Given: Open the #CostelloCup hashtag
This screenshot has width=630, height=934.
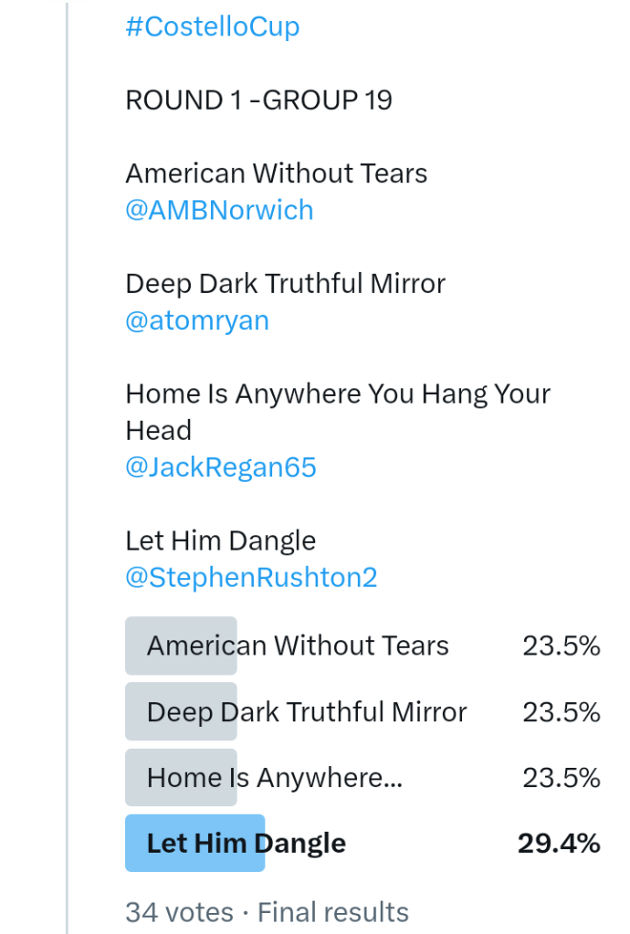Looking at the screenshot, I should [x=212, y=26].
